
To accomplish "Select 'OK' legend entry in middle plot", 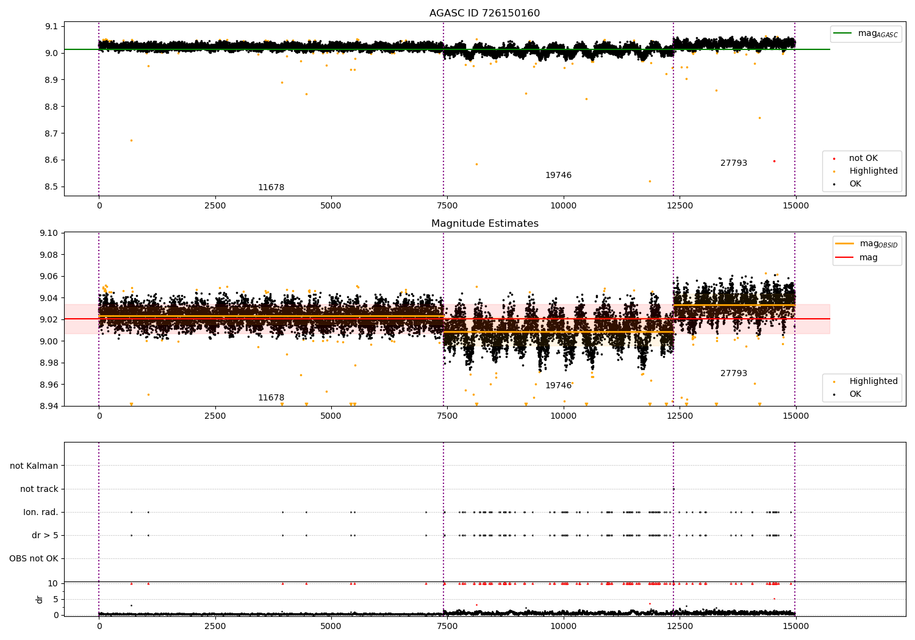I will tap(855, 394).
